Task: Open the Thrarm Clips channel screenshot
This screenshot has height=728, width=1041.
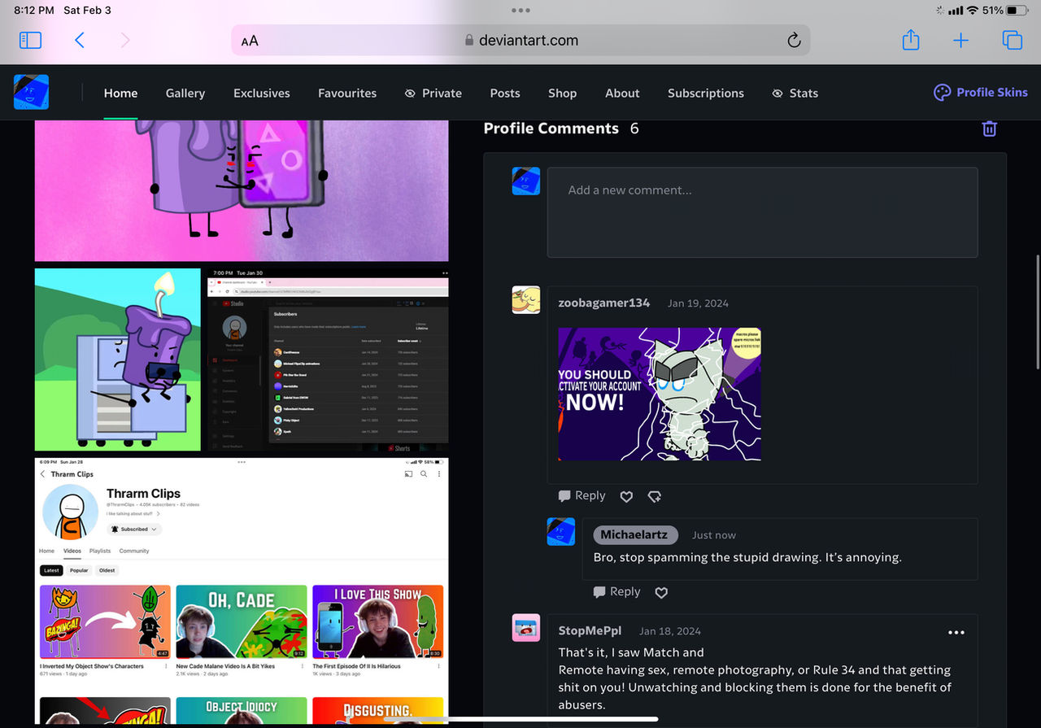Action: click(242, 591)
